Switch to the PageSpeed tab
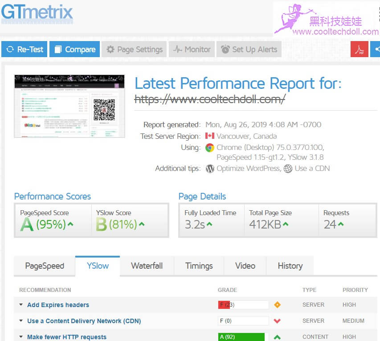The height and width of the screenshot is (341, 380). pos(45,266)
